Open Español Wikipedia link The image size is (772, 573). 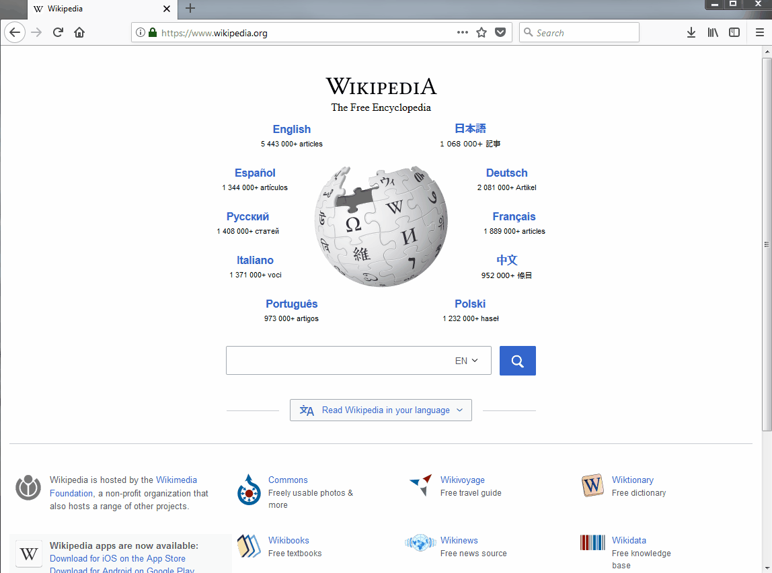pyautogui.click(x=255, y=173)
